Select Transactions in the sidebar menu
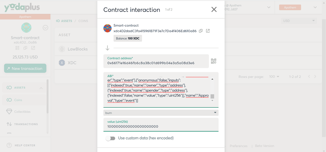This screenshot has width=326, height=152. [x=26, y=124]
